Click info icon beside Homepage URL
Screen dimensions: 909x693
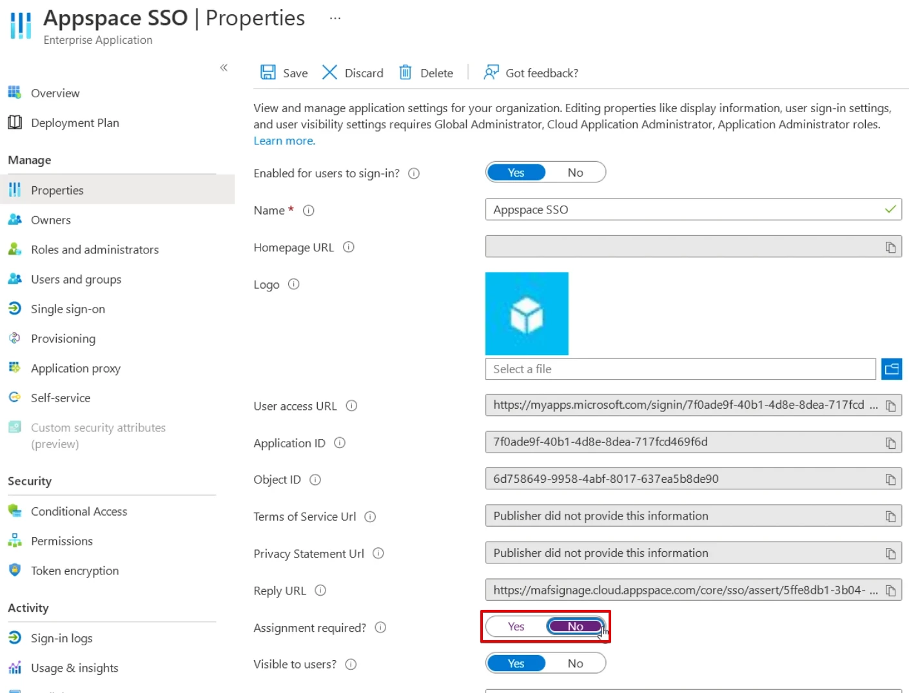tap(349, 247)
